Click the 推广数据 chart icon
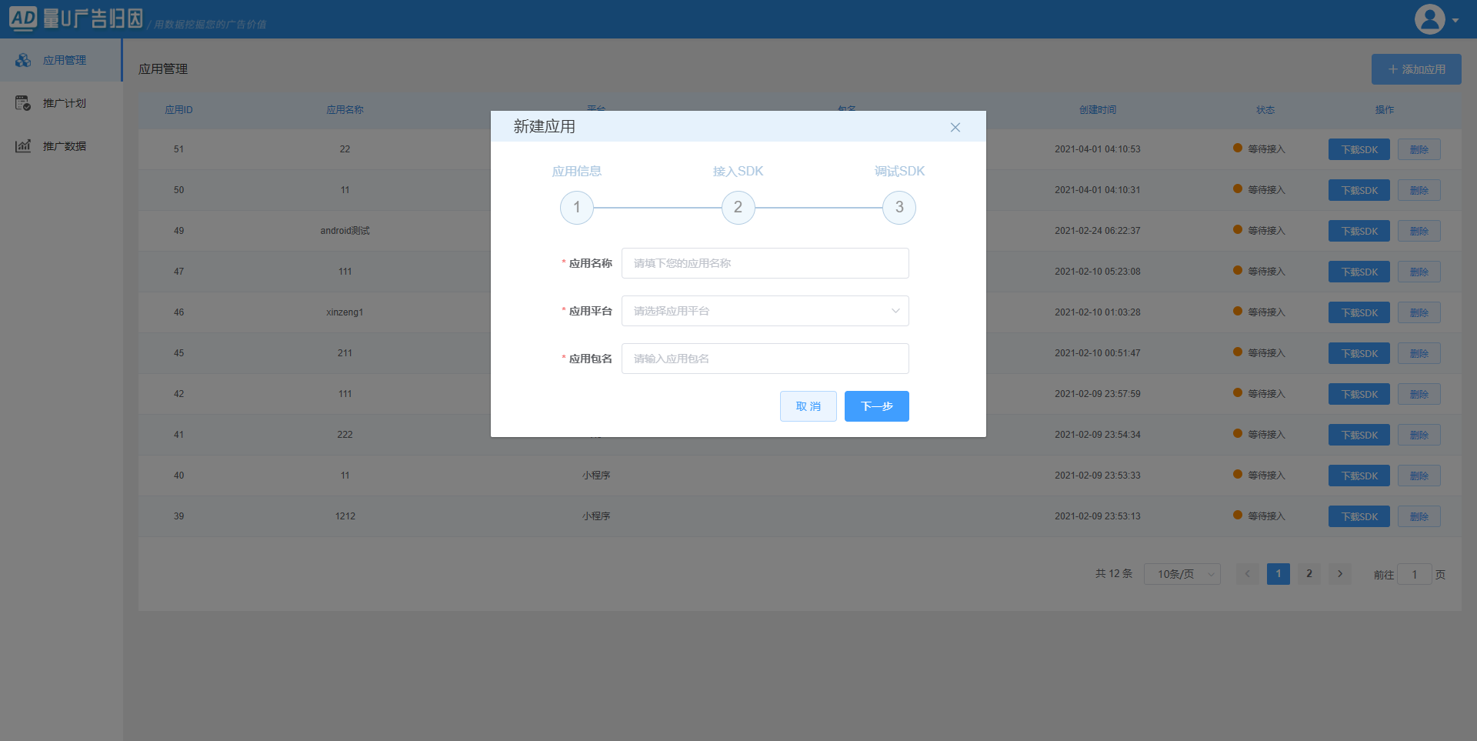The height and width of the screenshot is (741, 1477). click(23, 146)
